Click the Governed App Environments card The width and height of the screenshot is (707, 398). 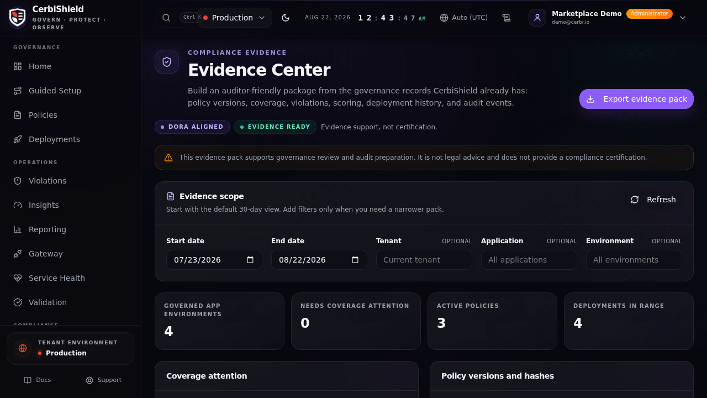coord(219,321)
